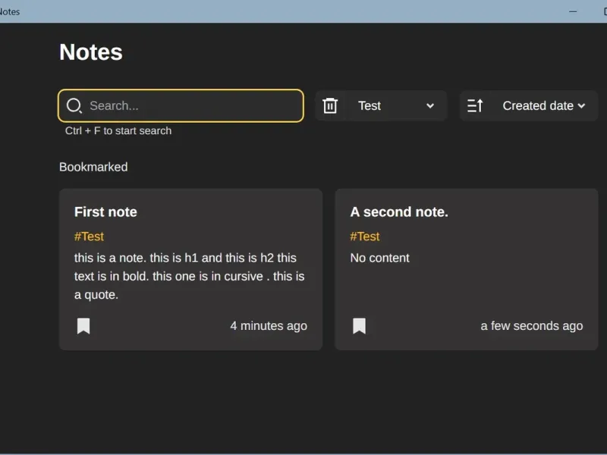Click the chevron beside Test
Image resolution: width=607 pixels, height=455 pixels.
[x=430, y=106]
